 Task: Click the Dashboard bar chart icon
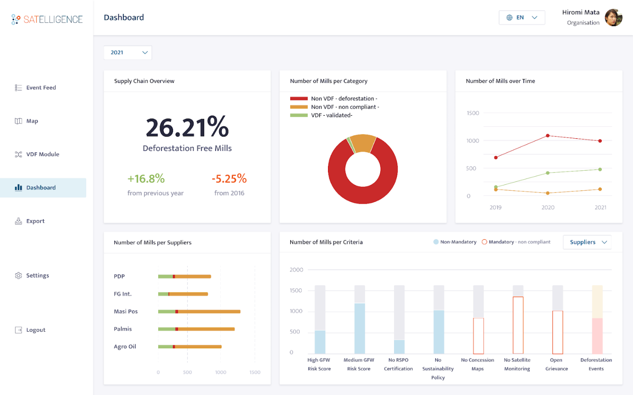18,188
